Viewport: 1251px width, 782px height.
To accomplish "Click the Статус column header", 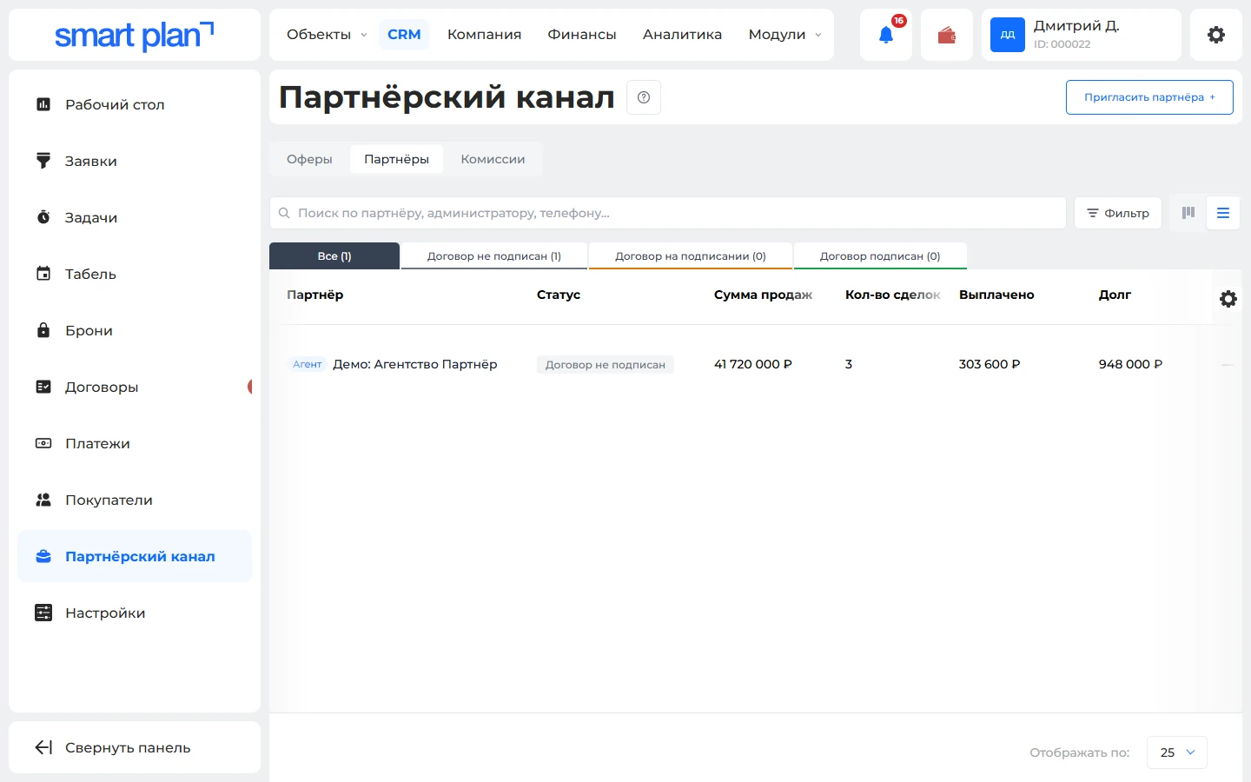I will (559, 295).
